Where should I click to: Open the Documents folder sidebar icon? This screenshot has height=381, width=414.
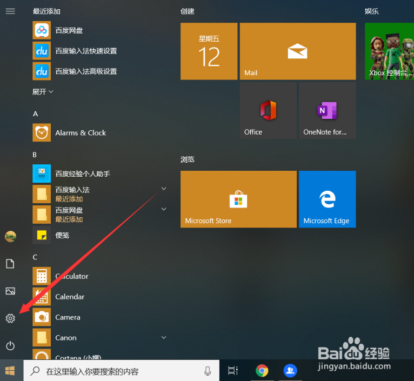pos(10,264)
